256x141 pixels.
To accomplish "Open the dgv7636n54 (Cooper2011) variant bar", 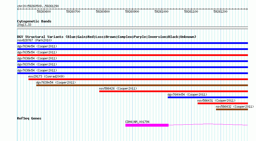I will click(132, 61).
